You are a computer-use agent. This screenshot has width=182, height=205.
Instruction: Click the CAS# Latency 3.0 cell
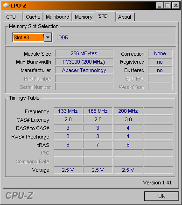(x=128, y=119)
